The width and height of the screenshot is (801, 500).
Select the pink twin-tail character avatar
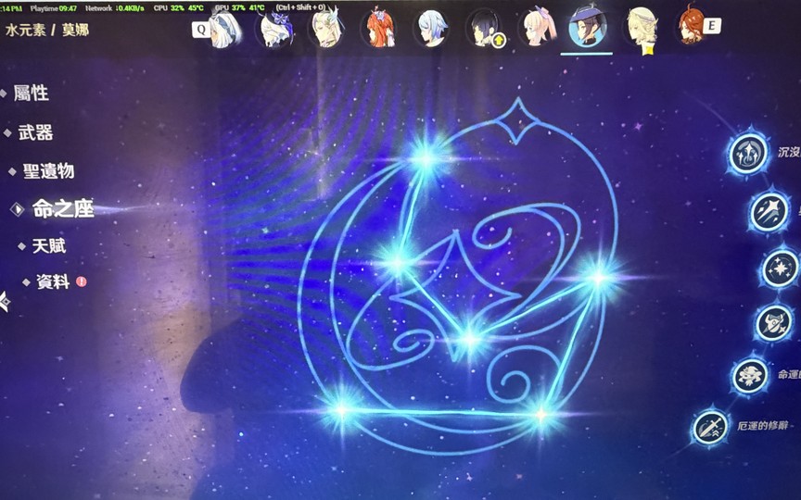point(537,27)
